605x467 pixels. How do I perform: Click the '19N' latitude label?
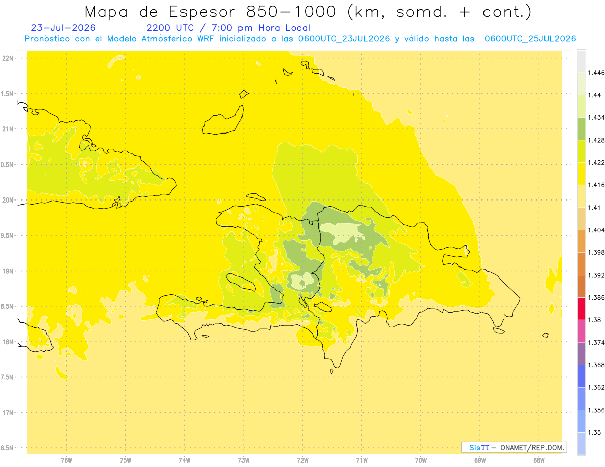[x=9, y=271]
